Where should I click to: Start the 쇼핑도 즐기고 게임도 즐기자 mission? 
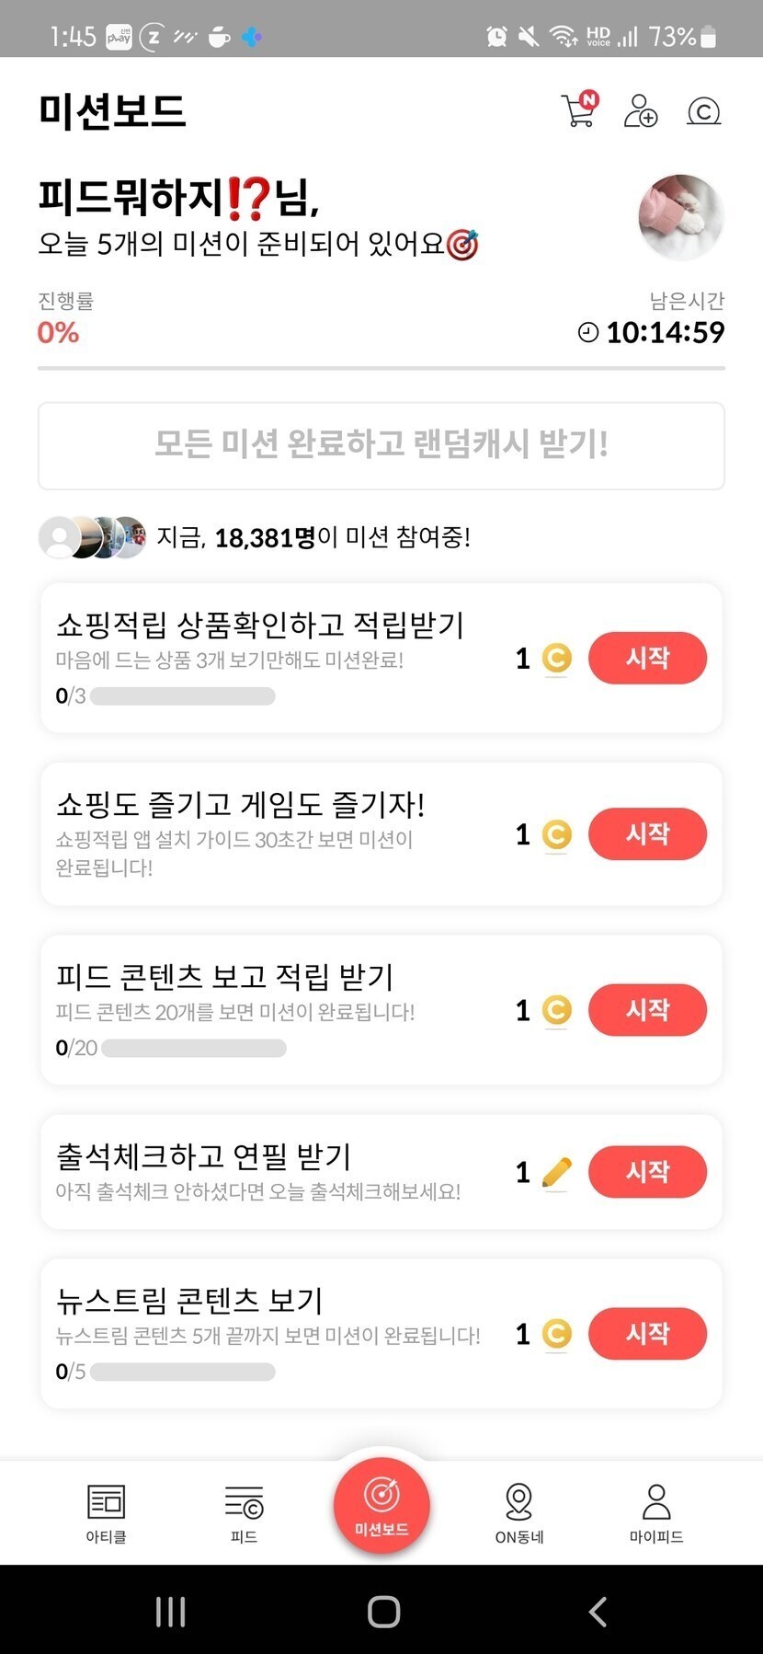click(647, 834)
